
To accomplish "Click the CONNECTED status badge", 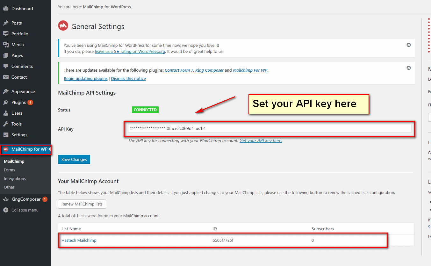I will click(145, 110).
